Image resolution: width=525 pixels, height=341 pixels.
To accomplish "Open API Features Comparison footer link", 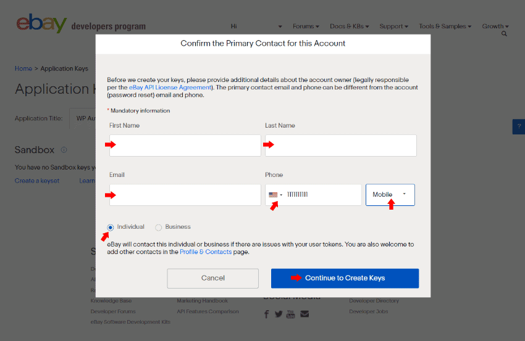I will (x=208, y=311).
